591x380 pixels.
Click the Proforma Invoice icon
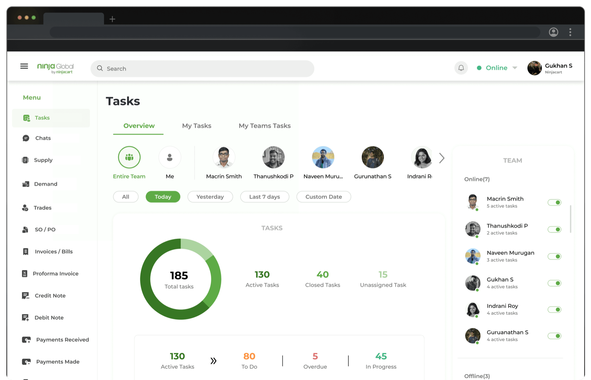pos(25,274)
